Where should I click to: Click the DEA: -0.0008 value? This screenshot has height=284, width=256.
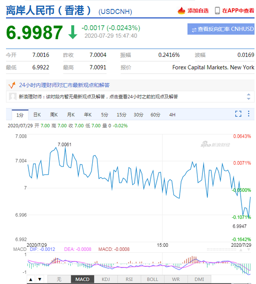[78, 249]
